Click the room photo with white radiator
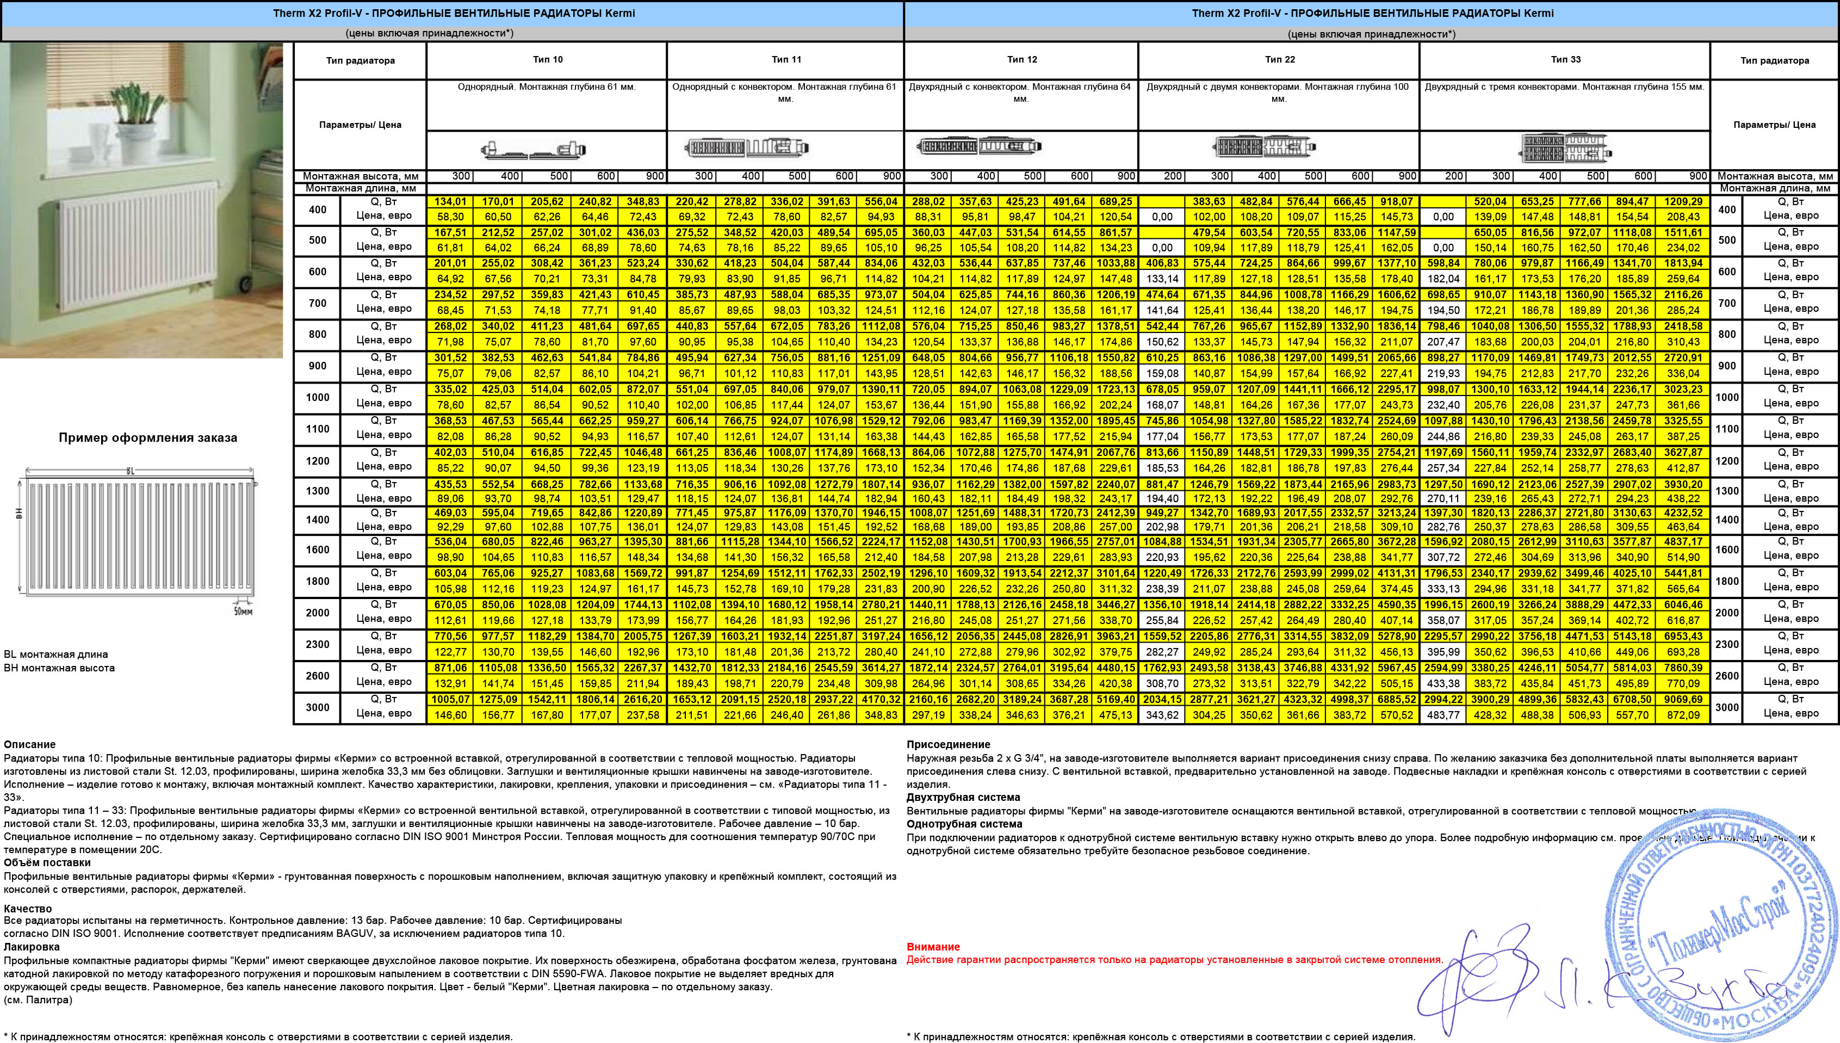 coord(141,201)
